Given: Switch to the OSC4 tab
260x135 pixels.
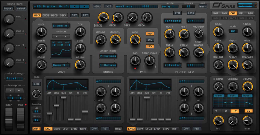Looking at the screenshot, I should click(x=63, y=15).
